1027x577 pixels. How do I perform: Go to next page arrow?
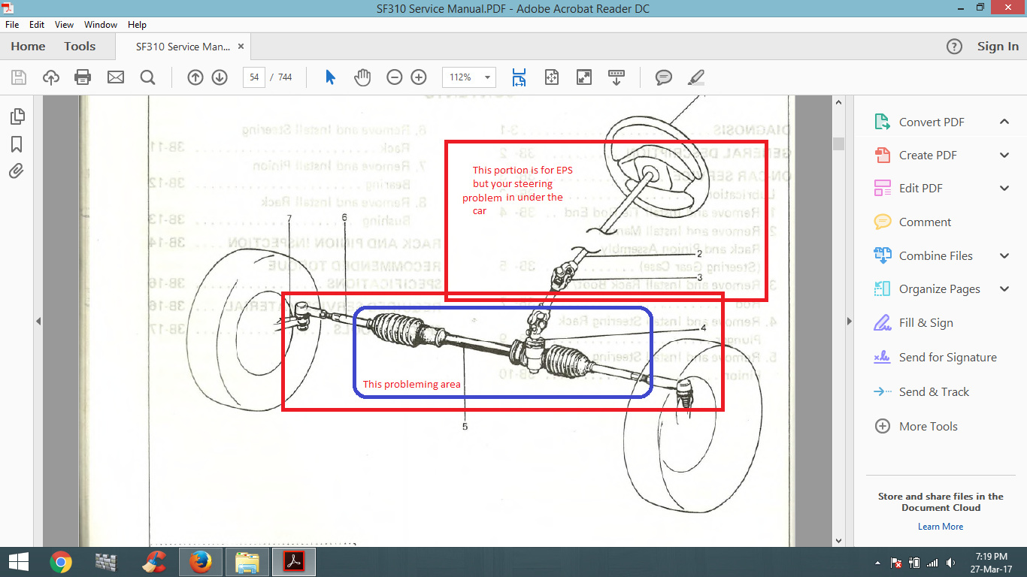tap(220, 77)
